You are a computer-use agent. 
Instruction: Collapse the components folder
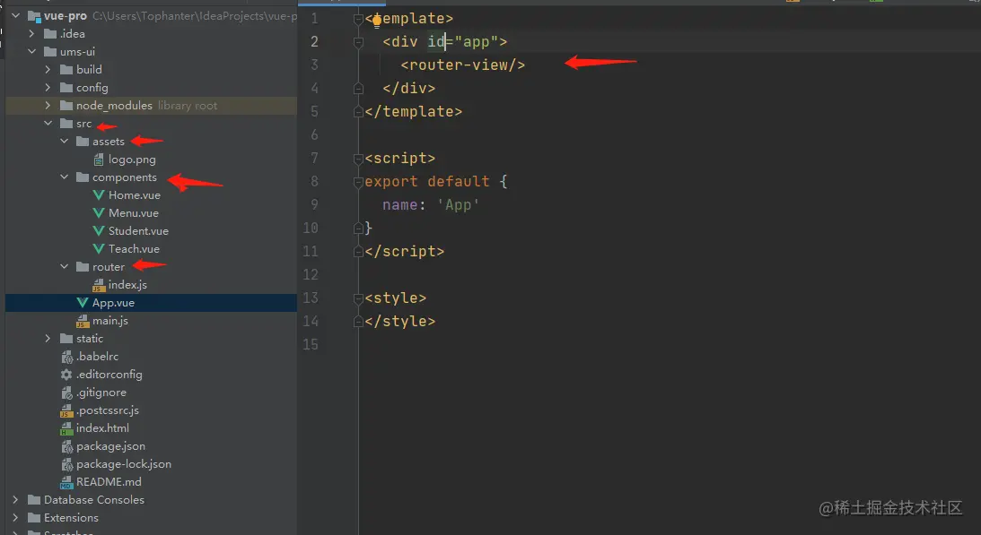point(65,177)
